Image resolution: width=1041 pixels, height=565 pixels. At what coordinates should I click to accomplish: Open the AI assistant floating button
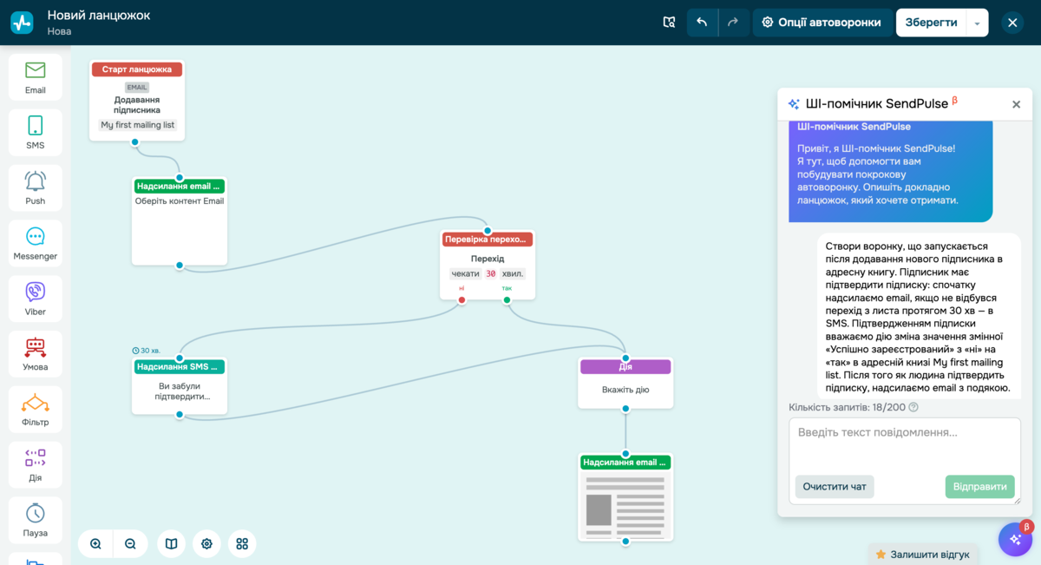[1015, 539]
